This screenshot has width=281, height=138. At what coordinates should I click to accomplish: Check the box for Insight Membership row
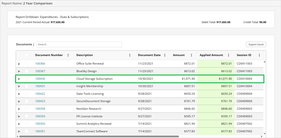tap(27, 86)
